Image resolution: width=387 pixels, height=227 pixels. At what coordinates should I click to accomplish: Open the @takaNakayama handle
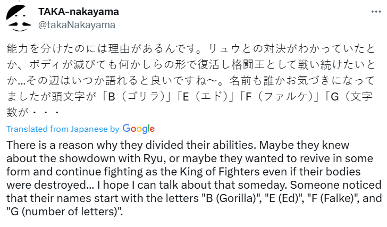click(x=77, y=24)
